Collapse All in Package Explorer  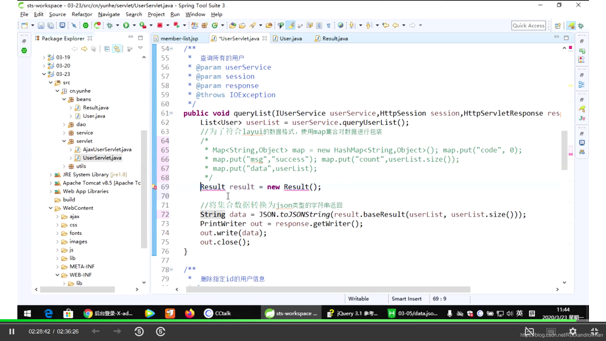point(107,49)
